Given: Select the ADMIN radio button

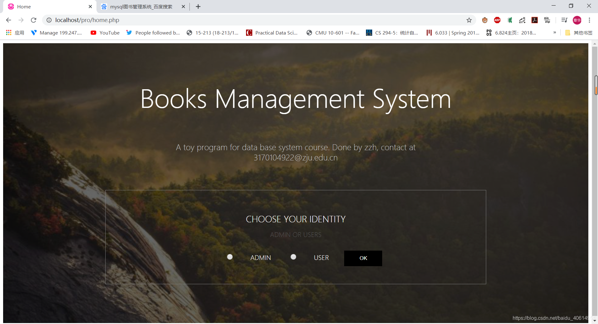Looking at the screenshot, I should (230, 257).
